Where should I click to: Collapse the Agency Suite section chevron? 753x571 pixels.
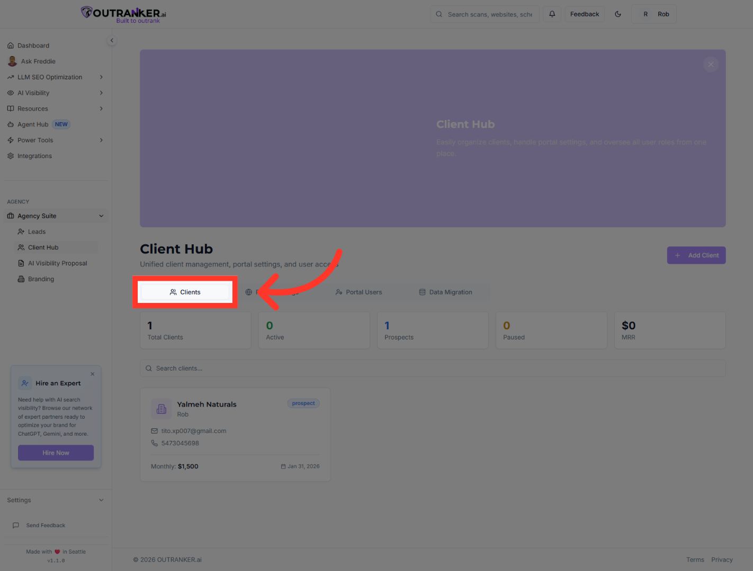(101, 216)
